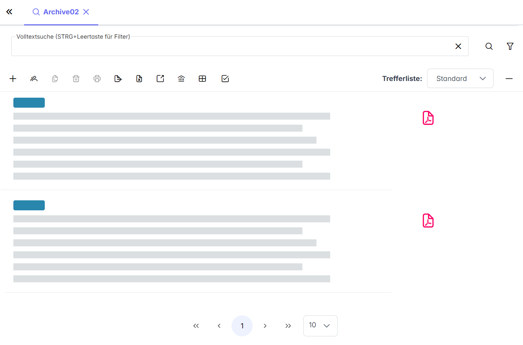523x345 pixels.
Task: Export results with the Excel file icon
Action: tap(139, 79)
